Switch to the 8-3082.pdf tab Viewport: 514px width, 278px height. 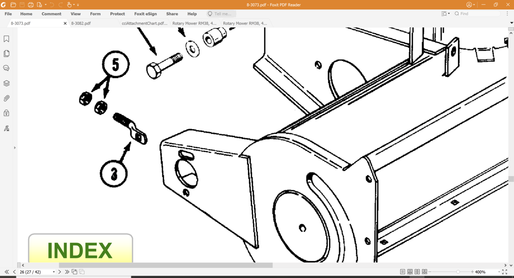tap(81, 23)
